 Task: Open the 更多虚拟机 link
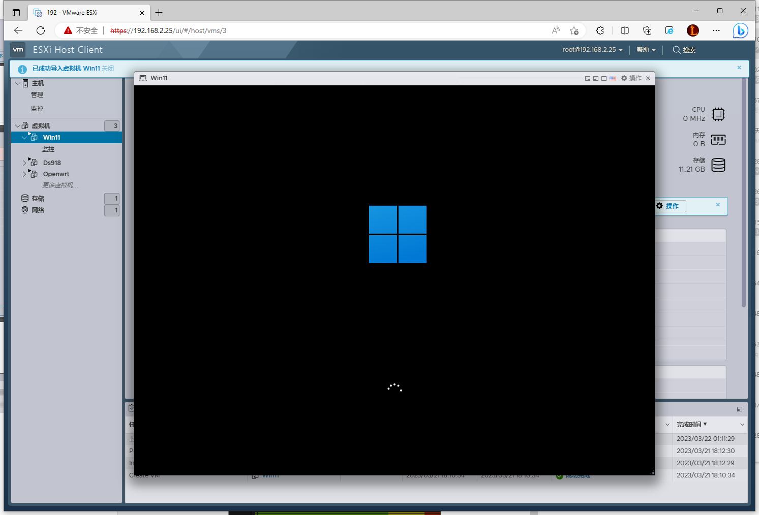pyautogui.click(x=60, y=185)
